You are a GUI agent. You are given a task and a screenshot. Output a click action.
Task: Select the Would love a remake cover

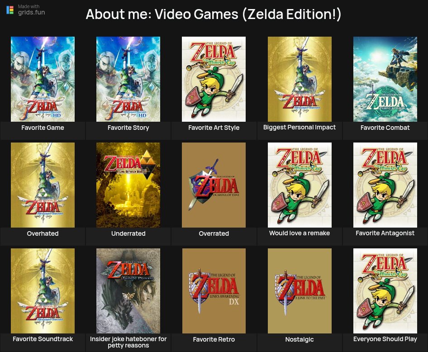pos(300,185)
